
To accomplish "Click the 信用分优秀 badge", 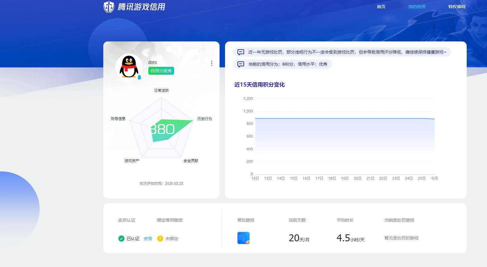I will click(161, 71).
